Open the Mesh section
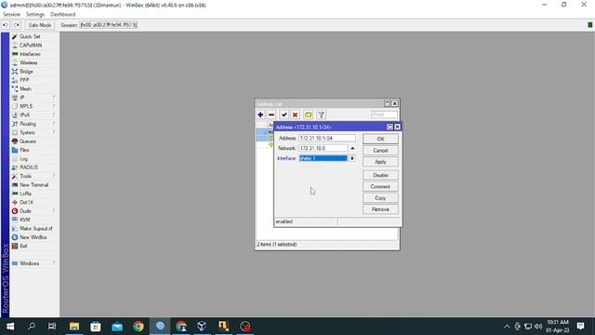This screenshot has width=595, height=335. [25, 89]
